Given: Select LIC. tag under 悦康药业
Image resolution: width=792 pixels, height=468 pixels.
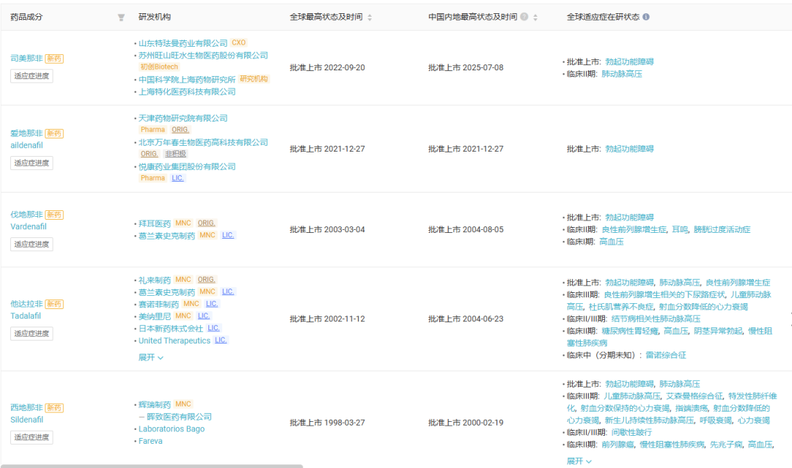Looking at the screenshot, I should tap(177, 178).
